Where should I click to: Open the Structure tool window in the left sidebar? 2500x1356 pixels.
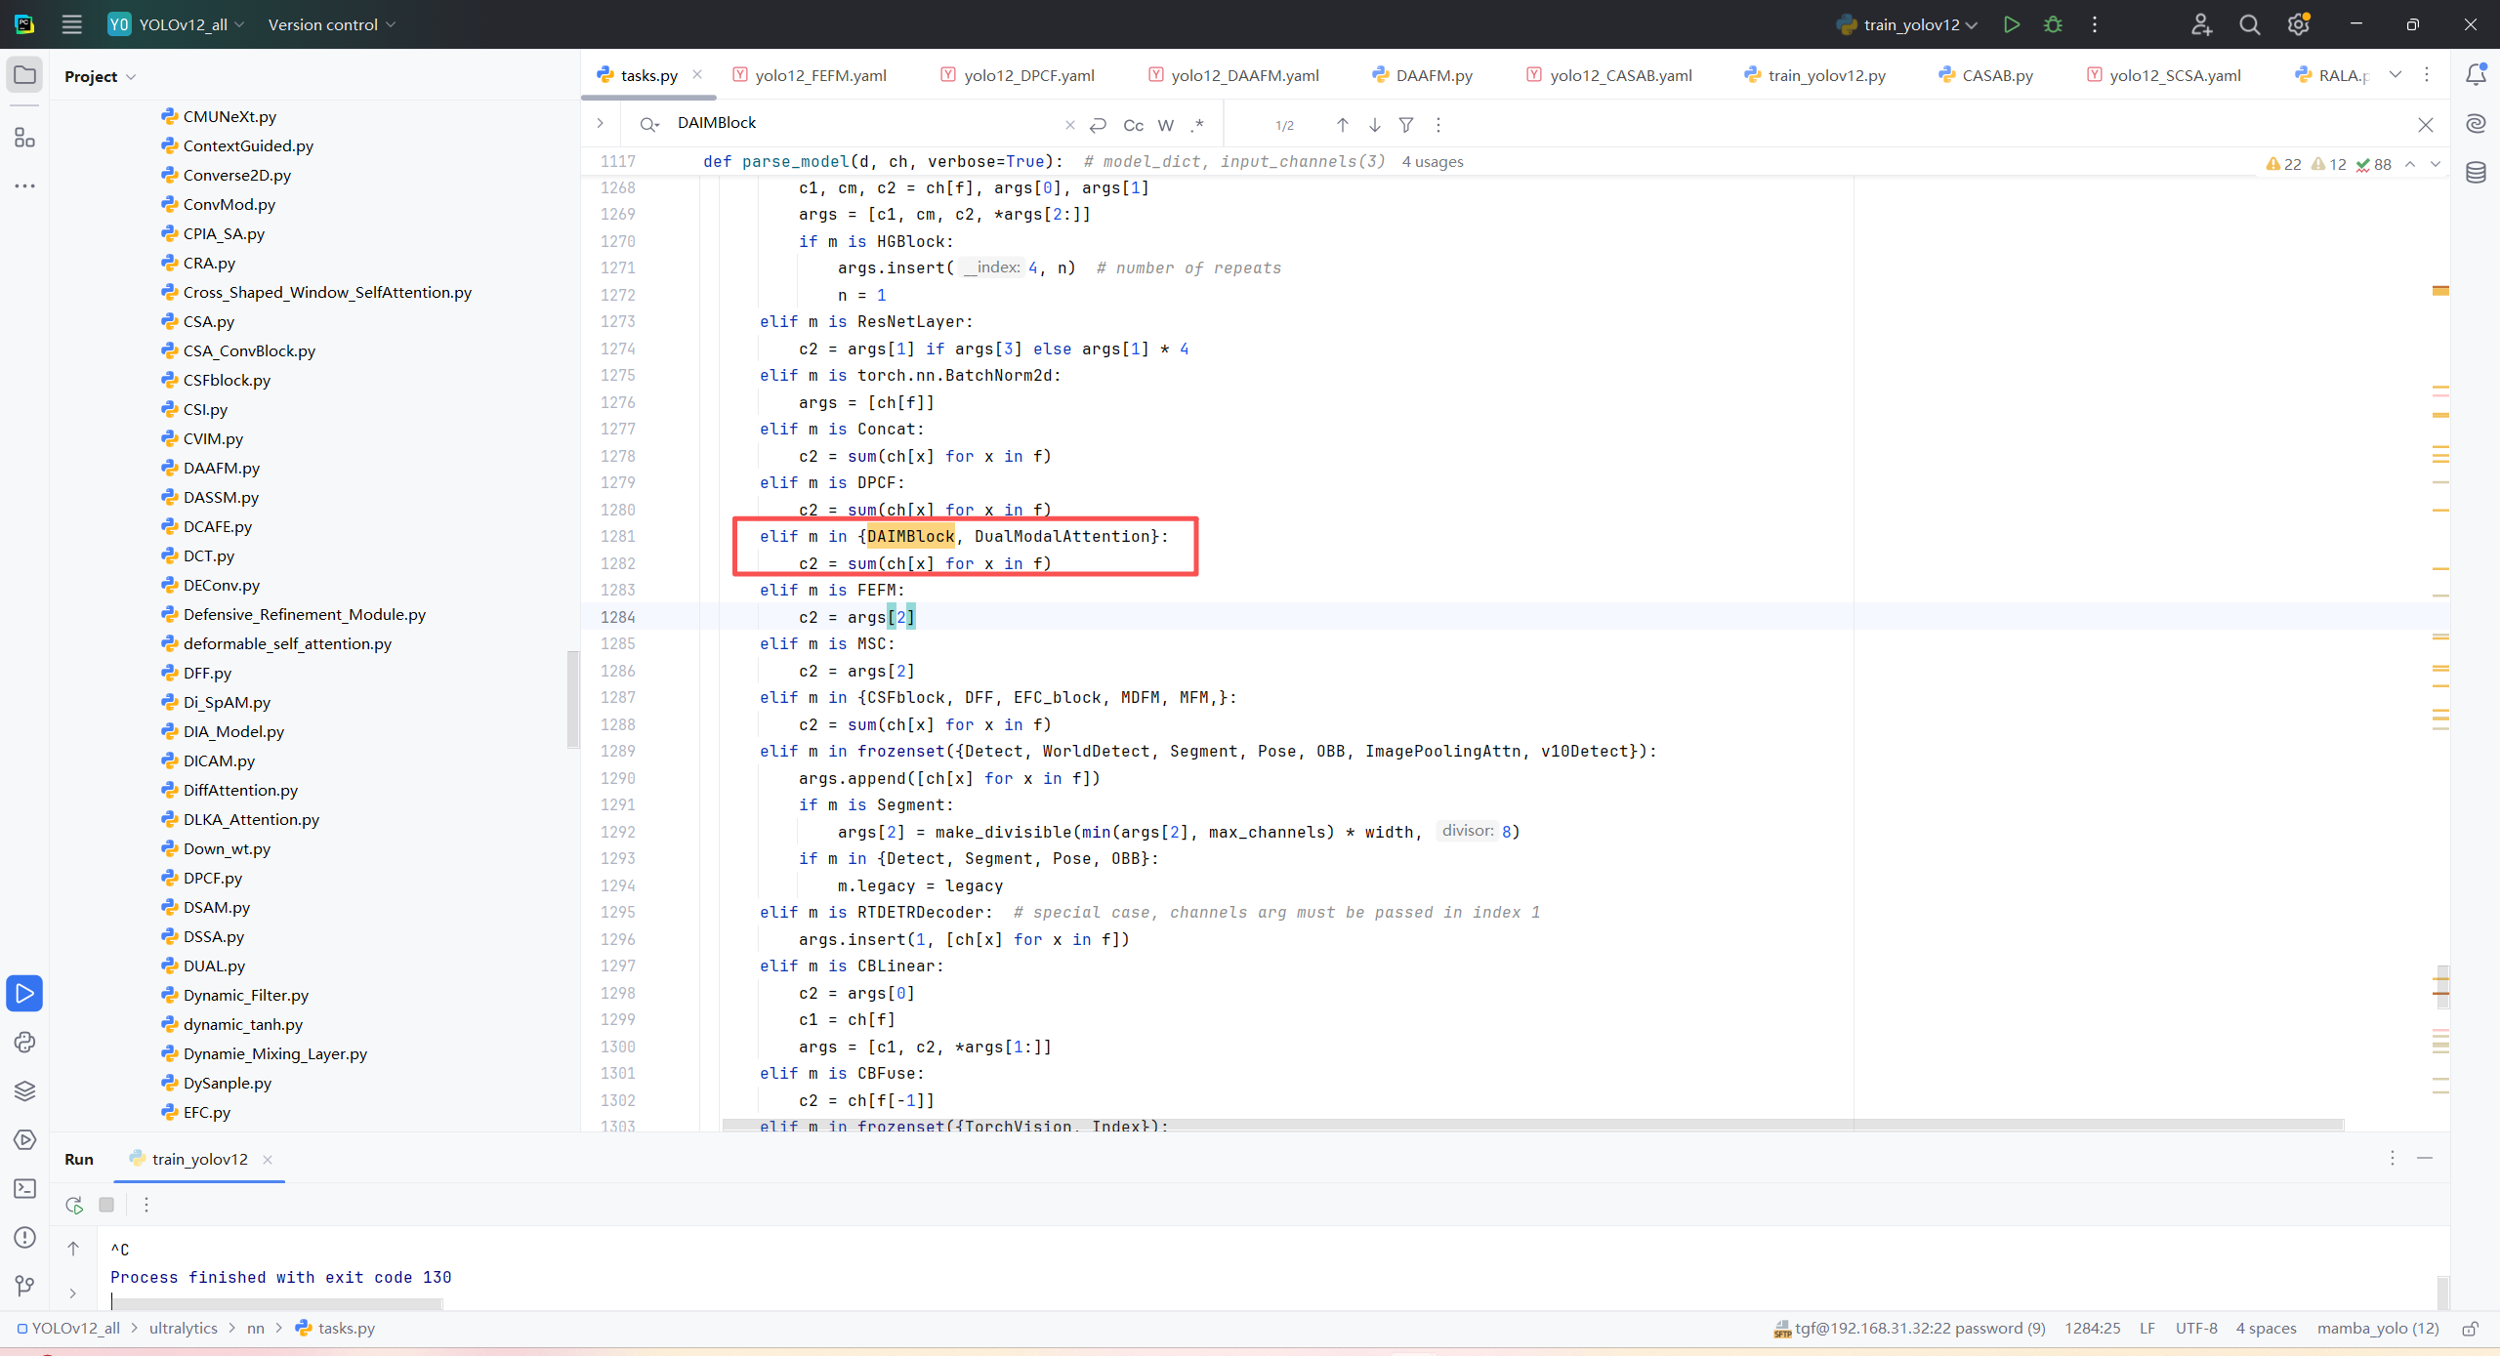tap(24, 138)
